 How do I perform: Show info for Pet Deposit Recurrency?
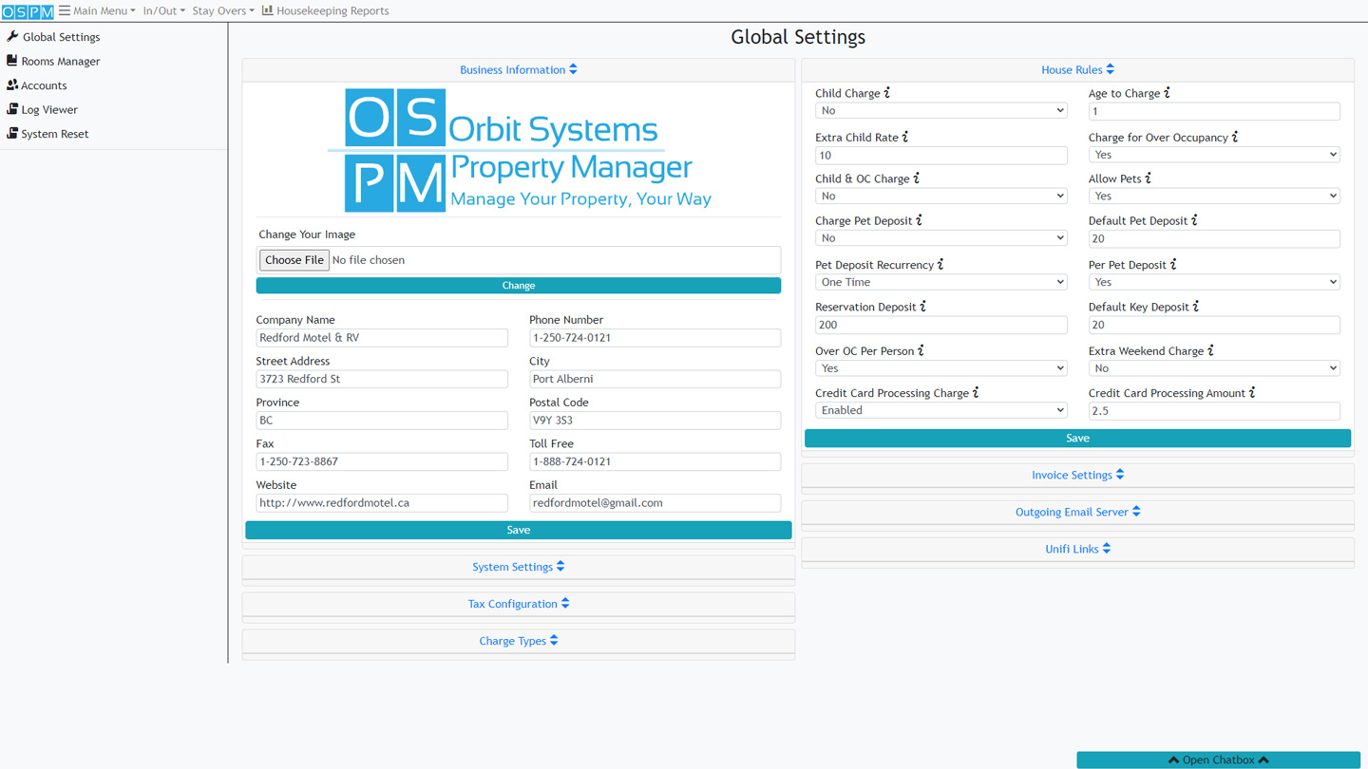point(940,265)
